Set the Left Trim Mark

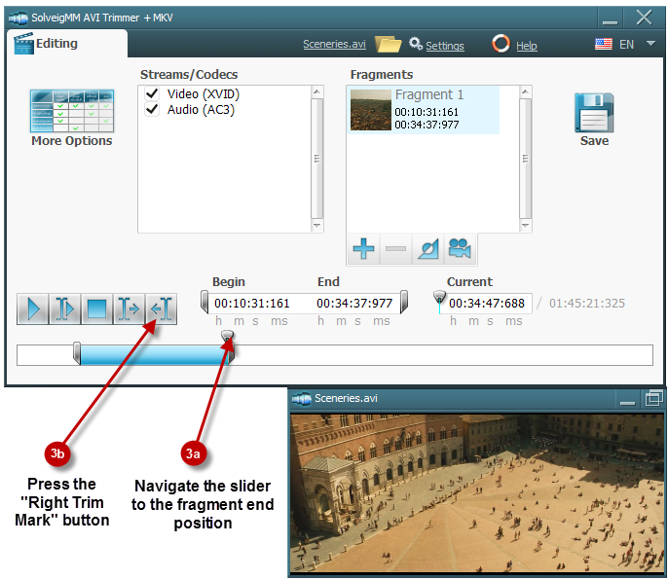click(x=129, y=309)
